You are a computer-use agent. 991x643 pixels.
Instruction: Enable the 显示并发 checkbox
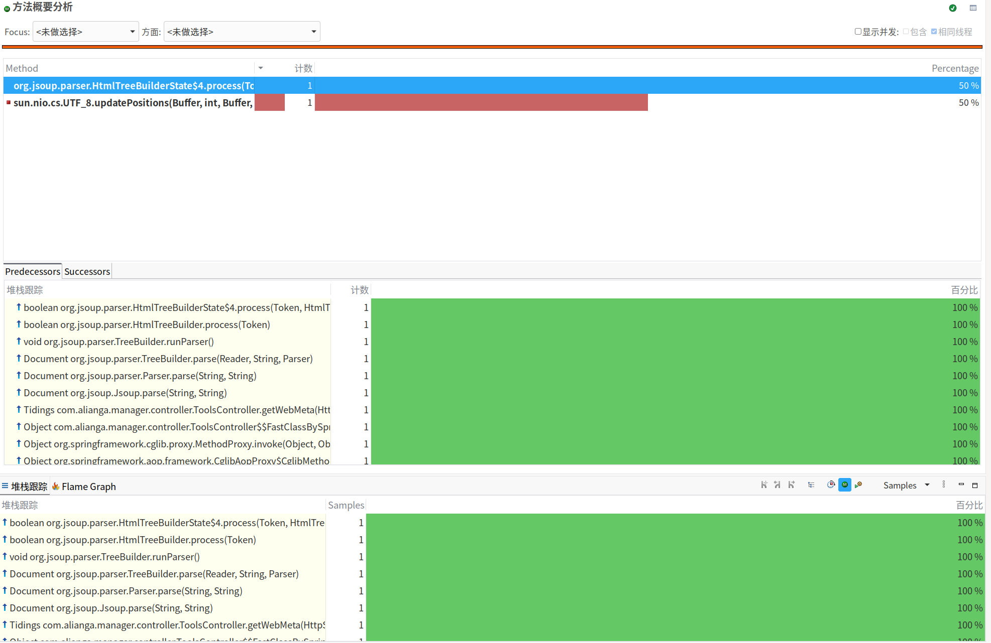point(858,32)
